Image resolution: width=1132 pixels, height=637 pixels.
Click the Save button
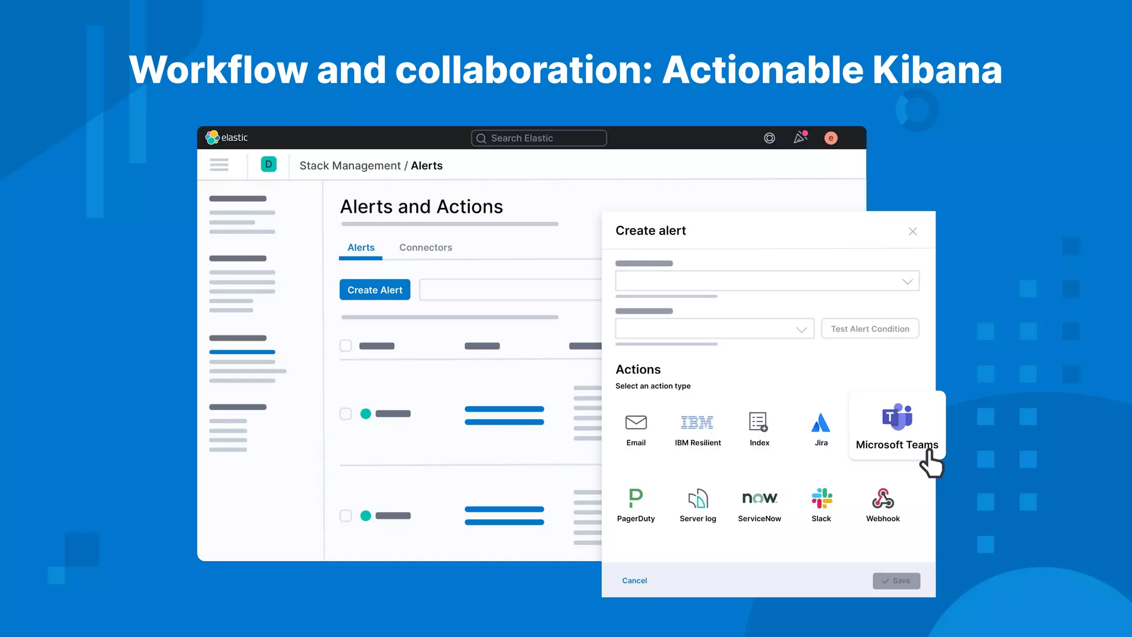pos(896,581)
